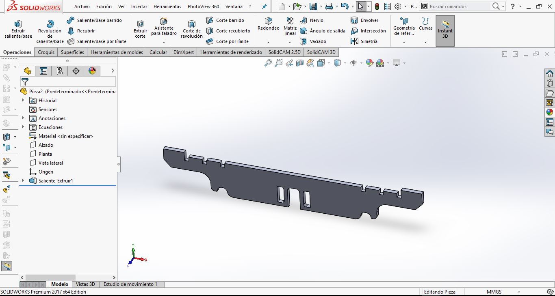Image resolution: width=555 pixels, height=296 pixels.
Task: Open the appearances color ball in task pane
Action: pos(550,112)
